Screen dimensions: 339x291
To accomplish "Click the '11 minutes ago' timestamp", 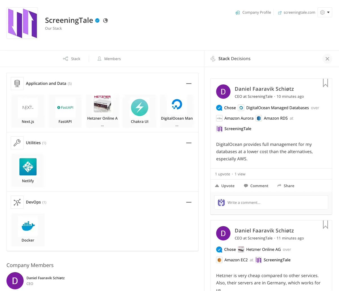I will [x=290, y=238].
